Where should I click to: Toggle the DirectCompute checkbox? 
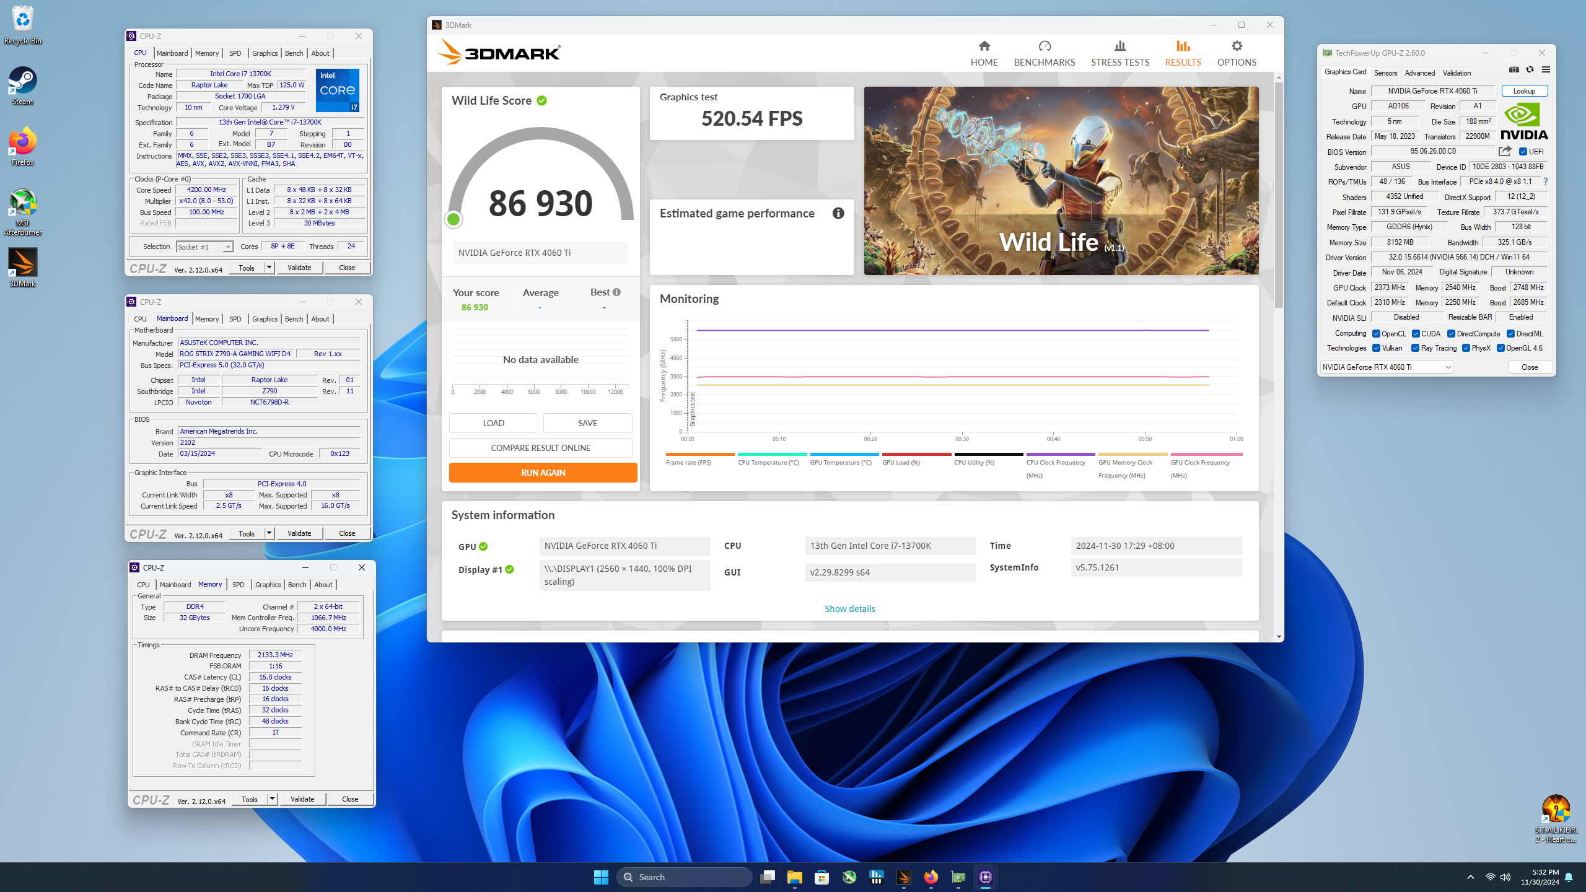pyautogui.click(x=1451, y=334)
